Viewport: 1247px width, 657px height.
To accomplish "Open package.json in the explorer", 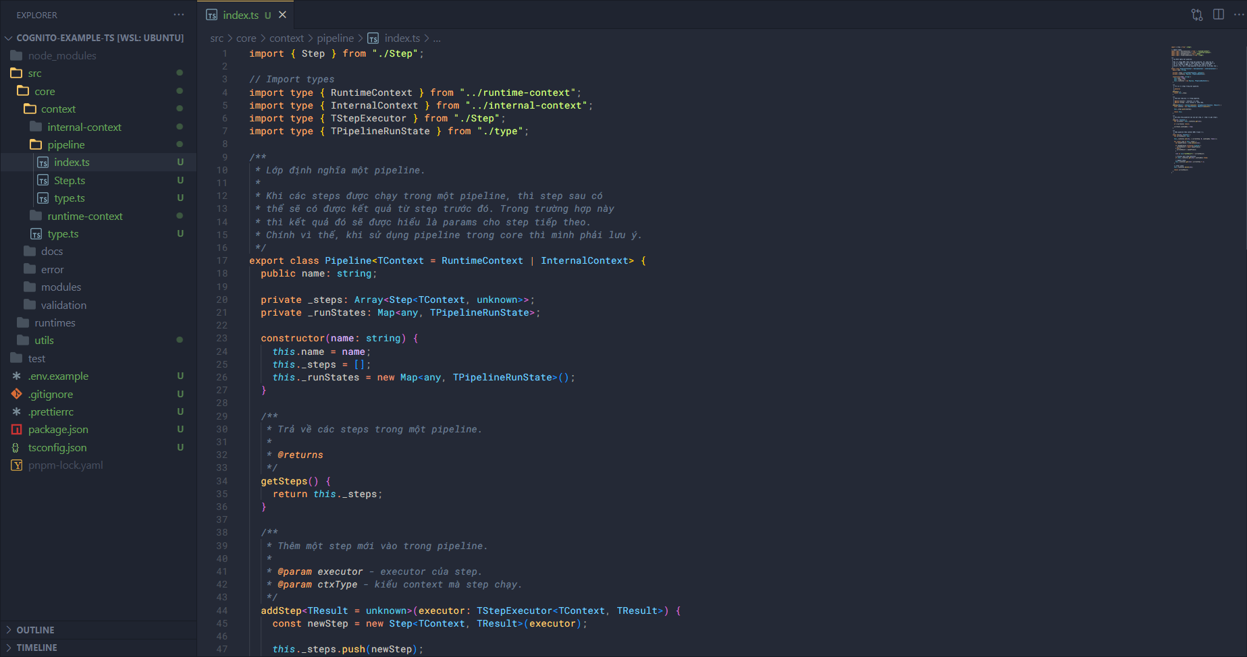I will (x=58, y=430).
